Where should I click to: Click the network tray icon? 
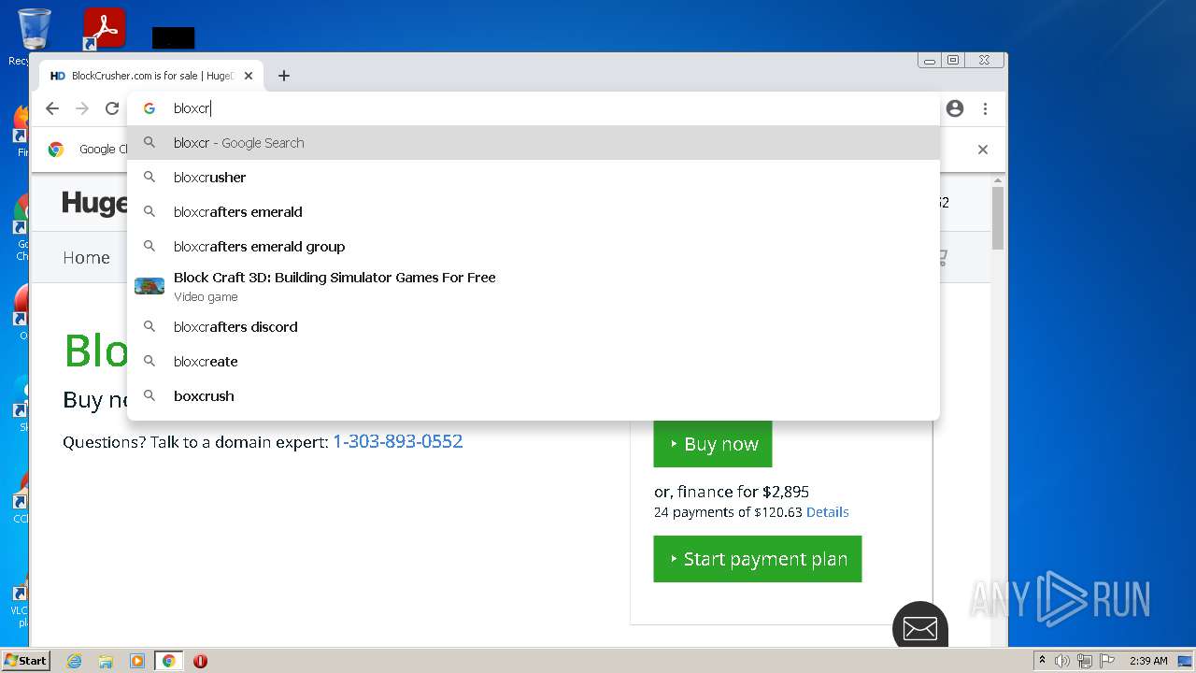[x=1085, y=661]
